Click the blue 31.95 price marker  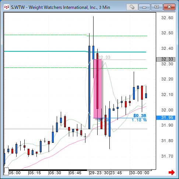(x=166, y=118)
